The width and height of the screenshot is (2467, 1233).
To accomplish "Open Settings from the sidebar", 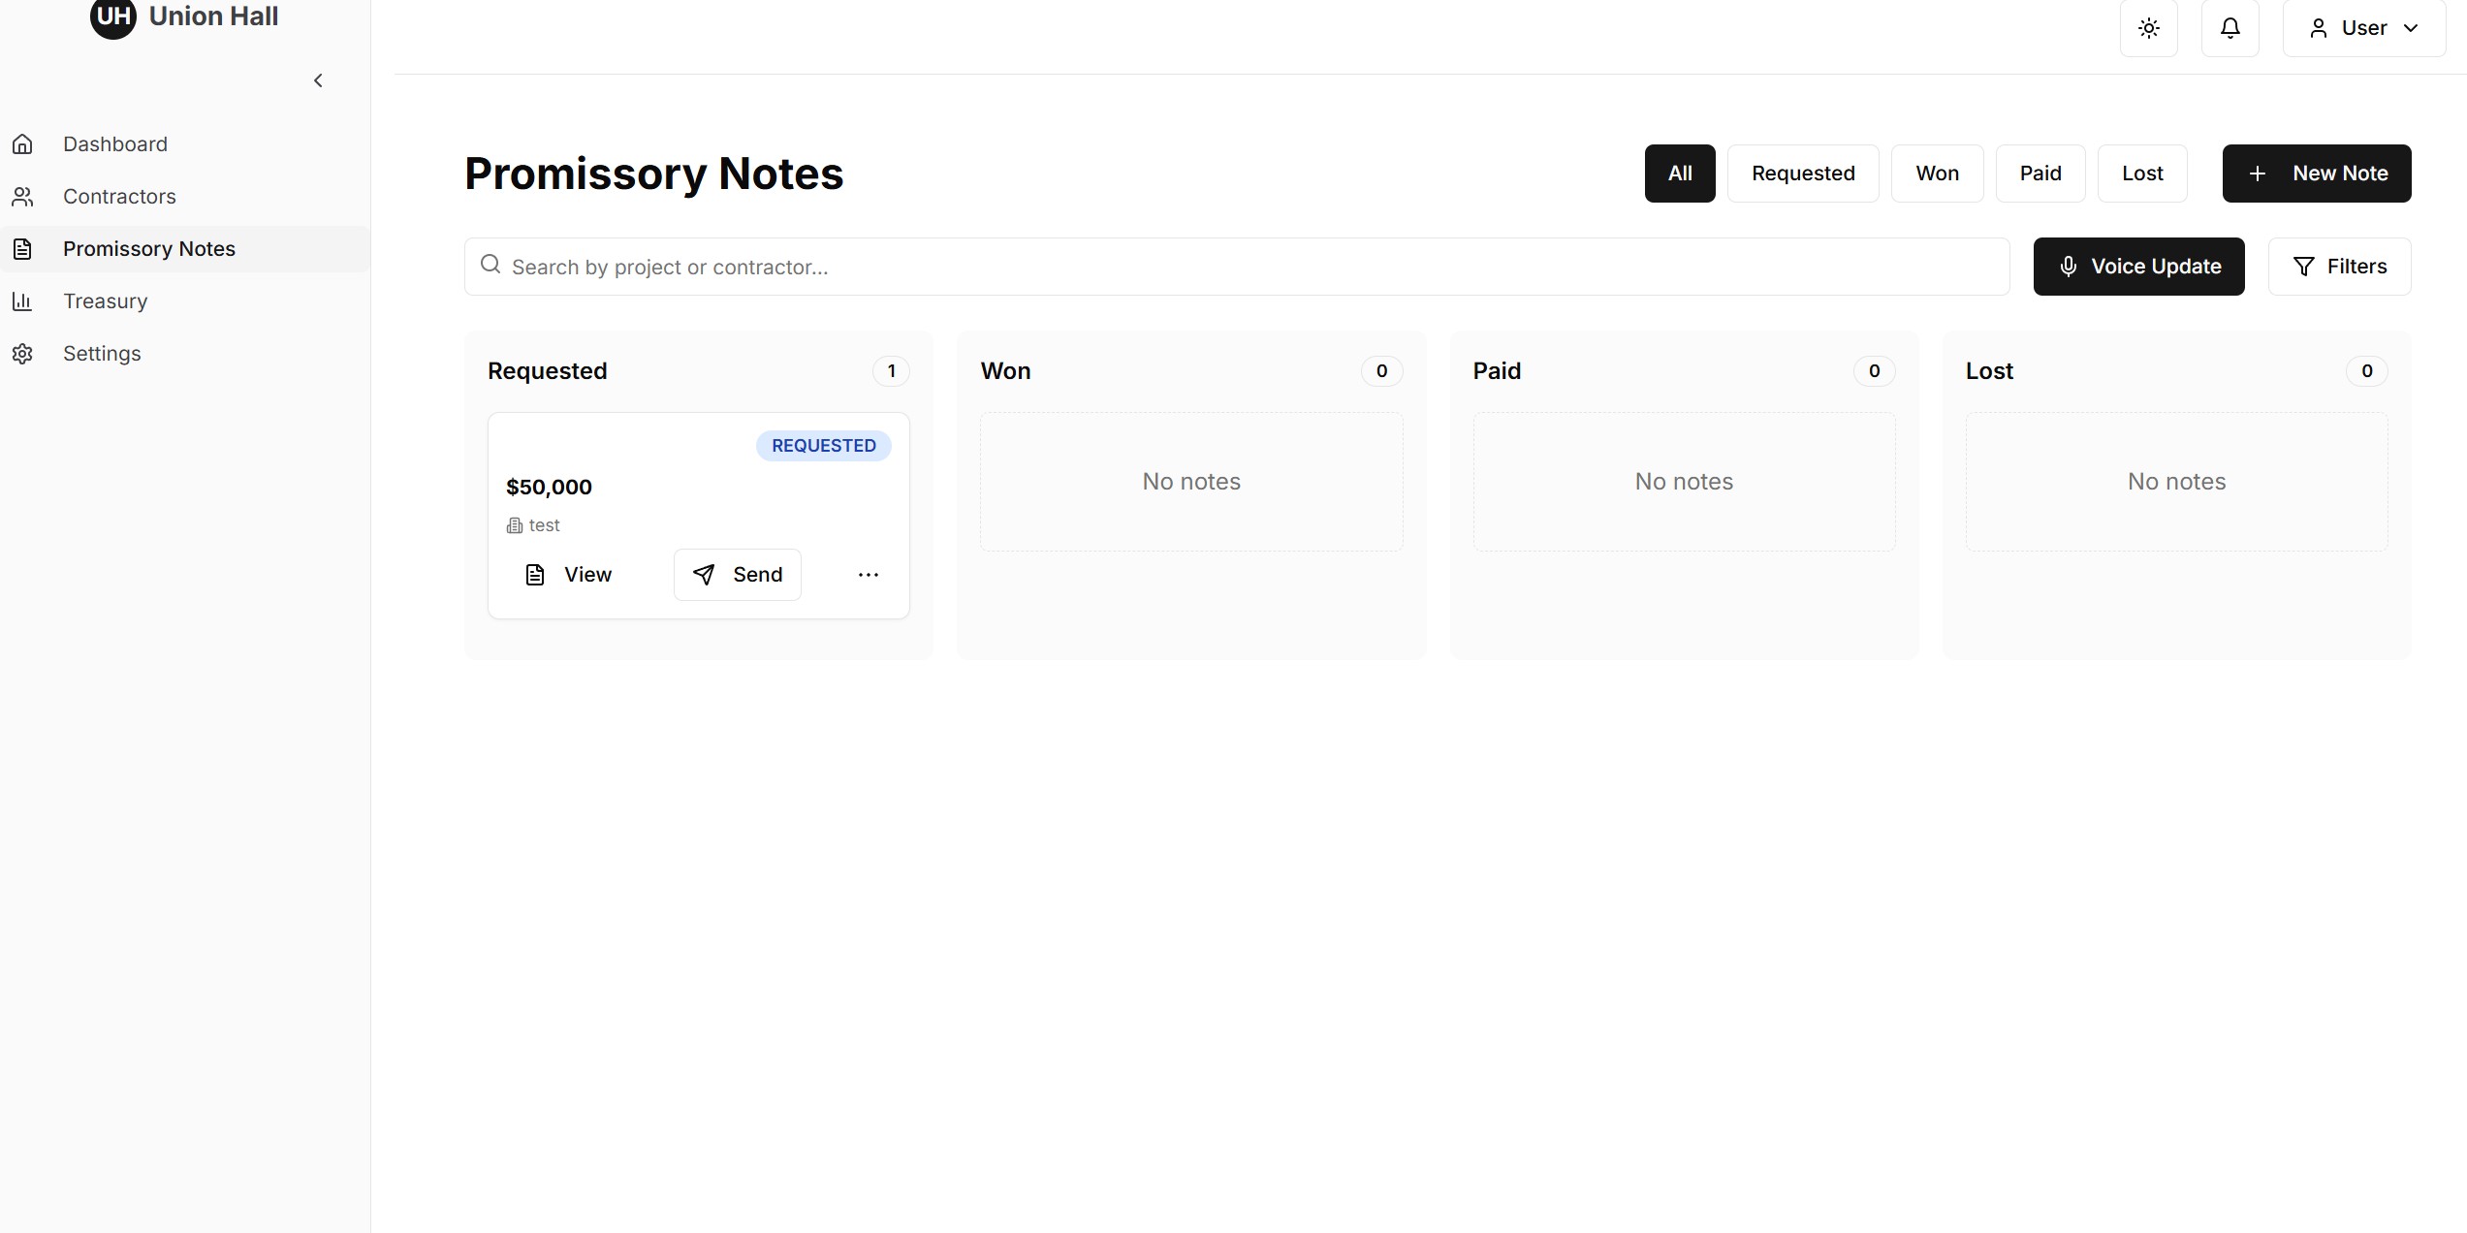I will (102, 354).
